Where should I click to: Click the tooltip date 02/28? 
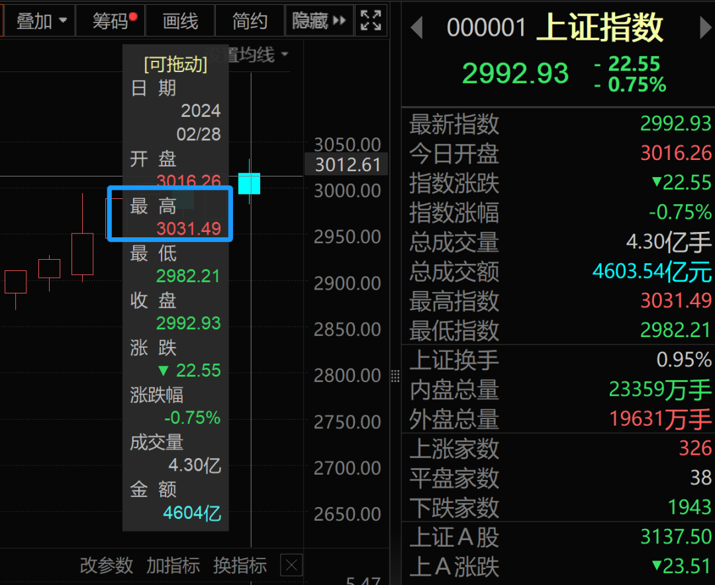pos(199,134)
